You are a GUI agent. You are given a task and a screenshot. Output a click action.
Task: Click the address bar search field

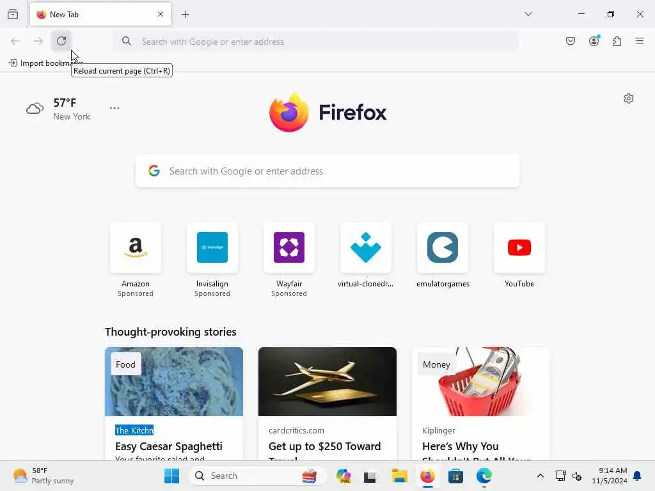(316, 42)
